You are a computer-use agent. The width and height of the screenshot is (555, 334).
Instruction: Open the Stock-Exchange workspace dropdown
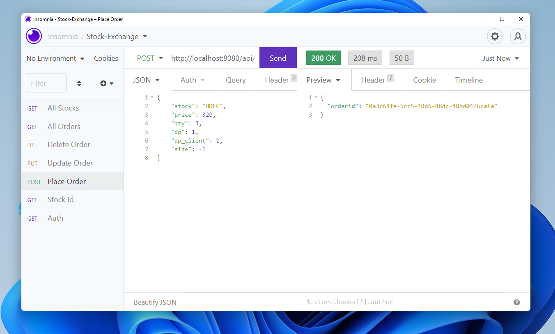pos(117,37)
